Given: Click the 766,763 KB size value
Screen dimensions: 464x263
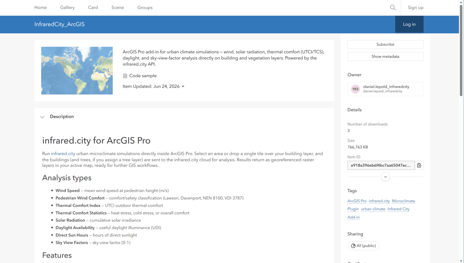Looking at the screenshot, I should click(x=358, y=147).
